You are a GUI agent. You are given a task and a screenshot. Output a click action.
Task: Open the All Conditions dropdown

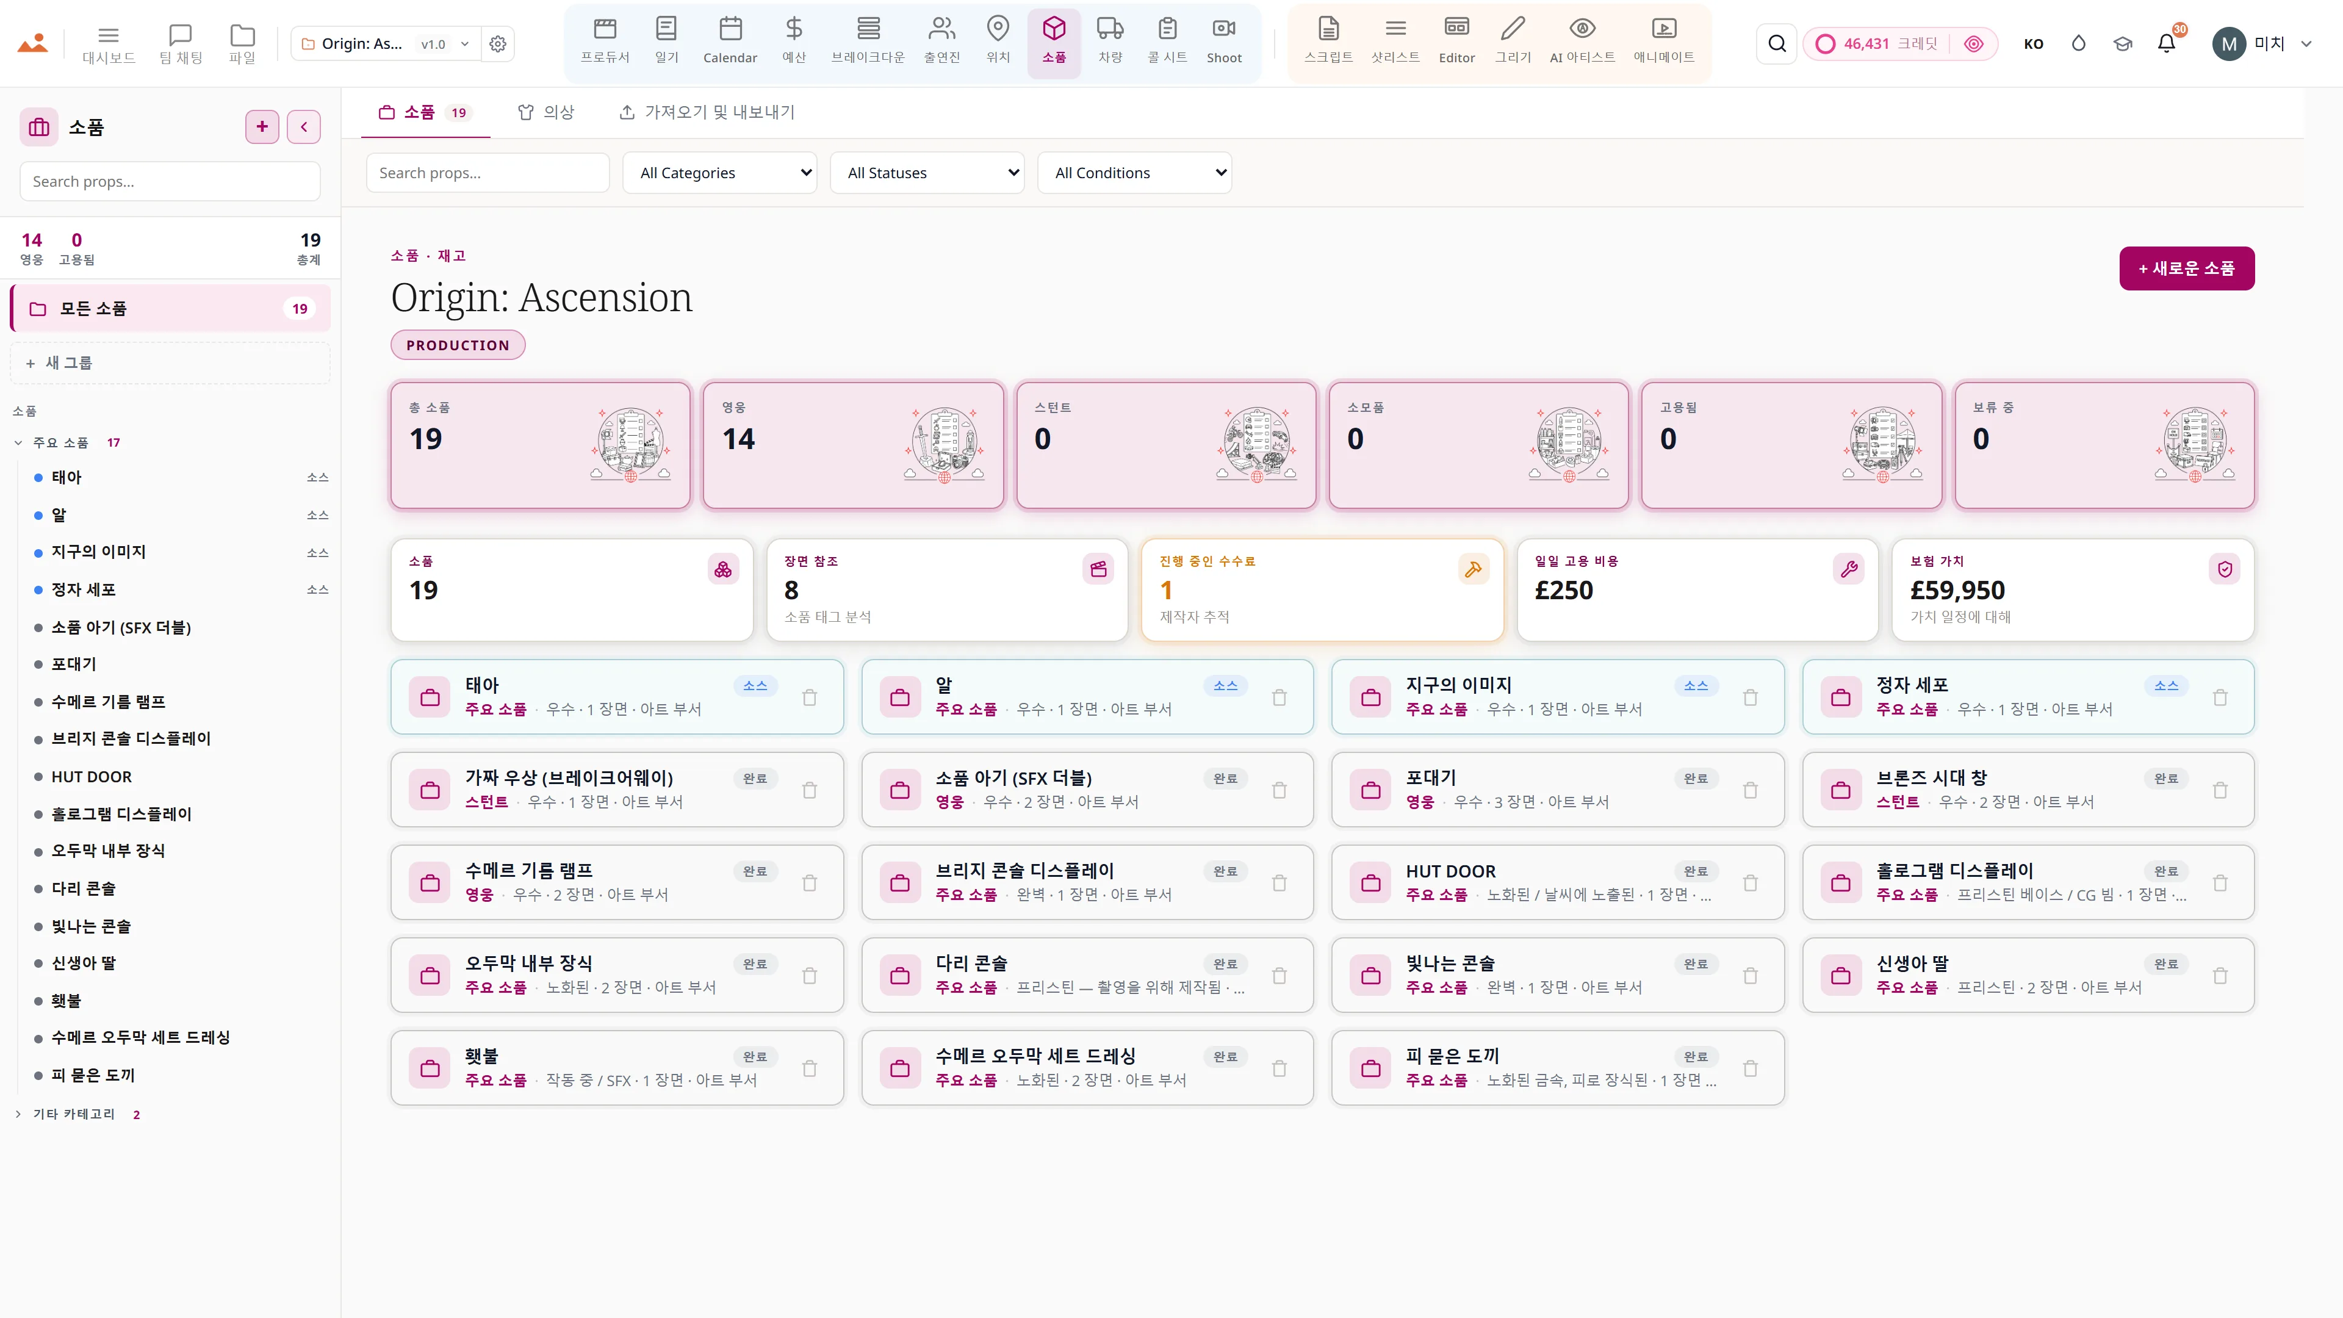(1134, 173)
